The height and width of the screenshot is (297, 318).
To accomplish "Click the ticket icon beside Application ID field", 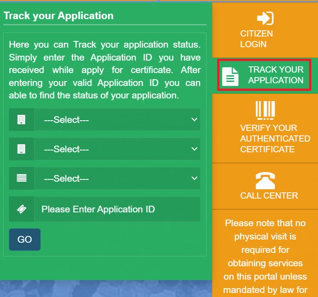I will [21, 209].
